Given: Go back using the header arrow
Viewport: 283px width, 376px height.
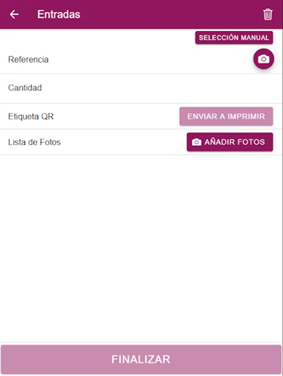Looking at the screenshot, I should click(x=14, y=14).
